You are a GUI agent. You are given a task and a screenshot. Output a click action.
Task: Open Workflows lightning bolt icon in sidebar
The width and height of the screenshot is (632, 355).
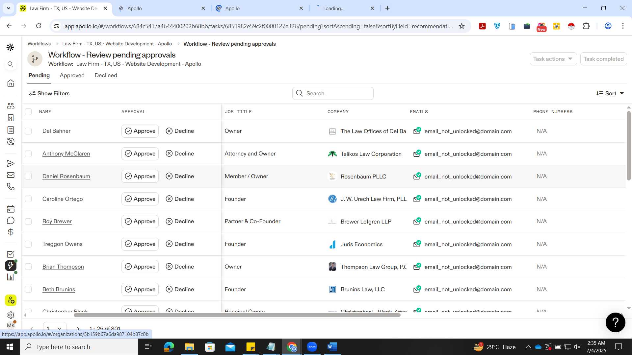[11, 266]
